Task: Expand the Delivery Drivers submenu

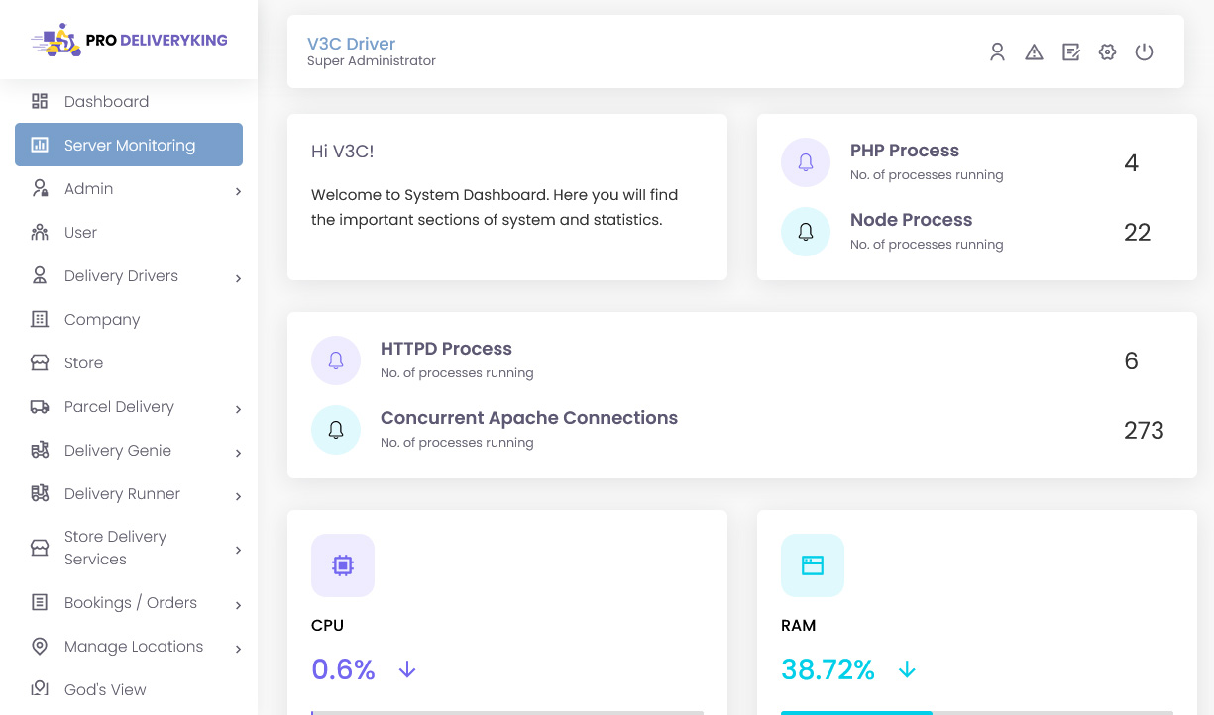Action: pyautogui.click(x=238, y=278)
